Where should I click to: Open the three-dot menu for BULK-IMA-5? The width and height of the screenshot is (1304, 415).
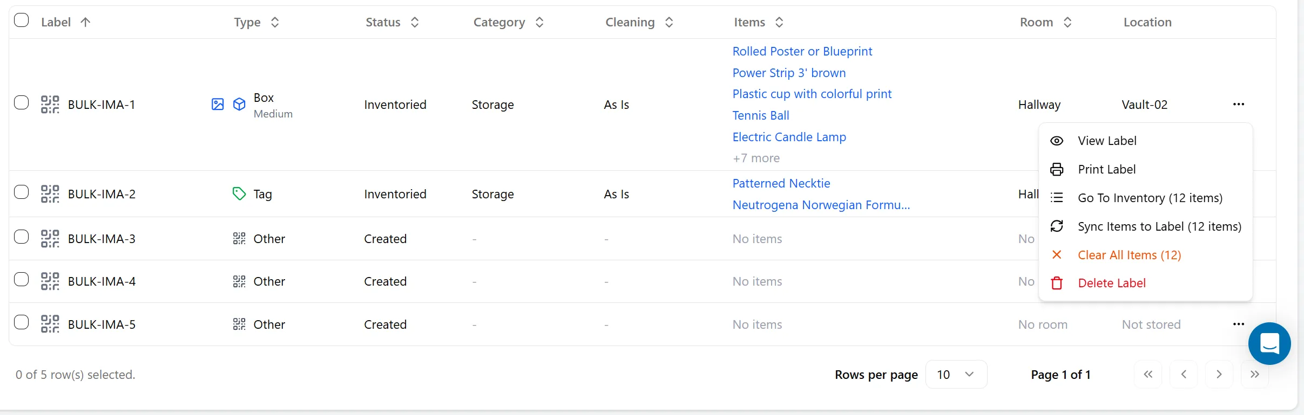coord(1239,324)
